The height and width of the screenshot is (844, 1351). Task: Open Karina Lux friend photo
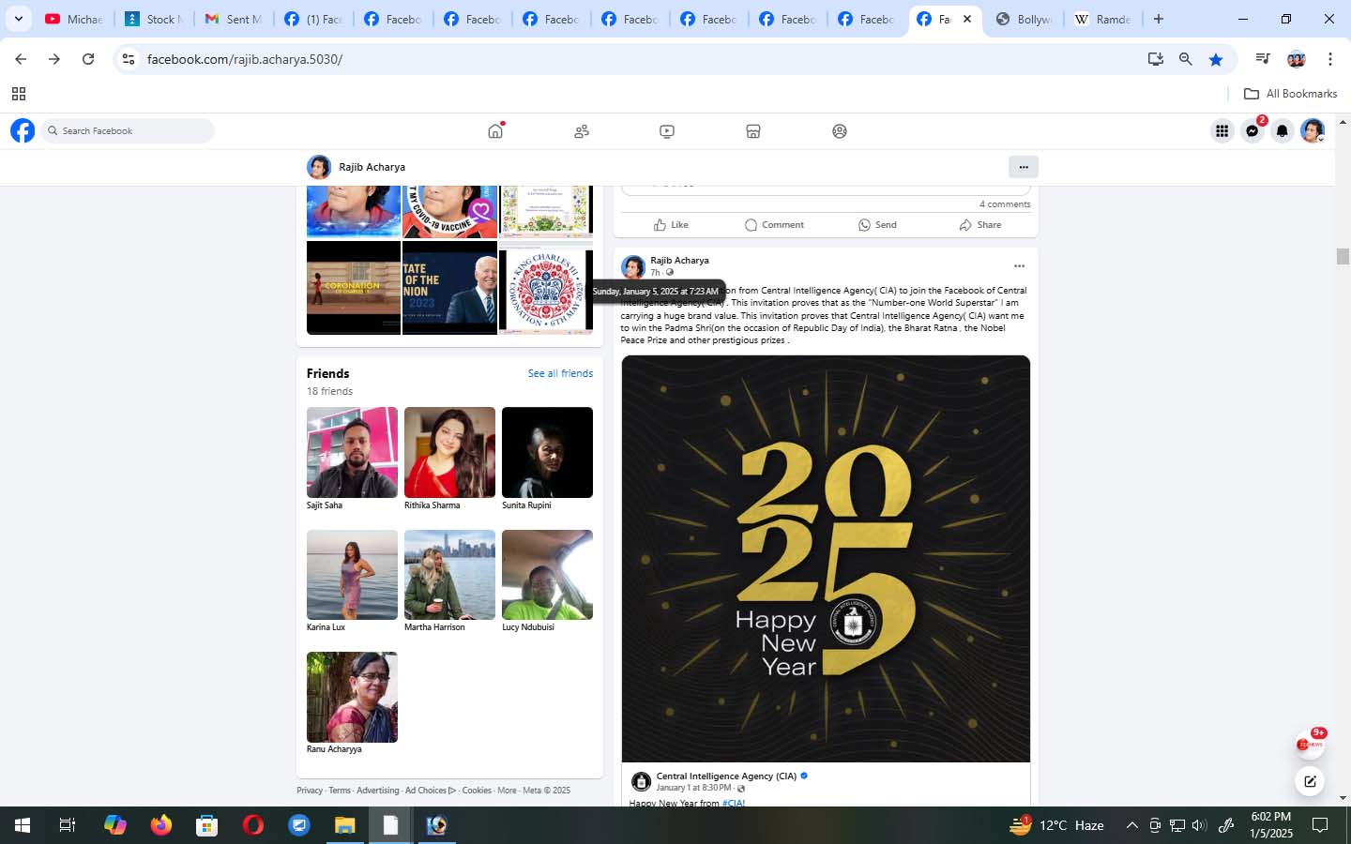pos(352,575)
